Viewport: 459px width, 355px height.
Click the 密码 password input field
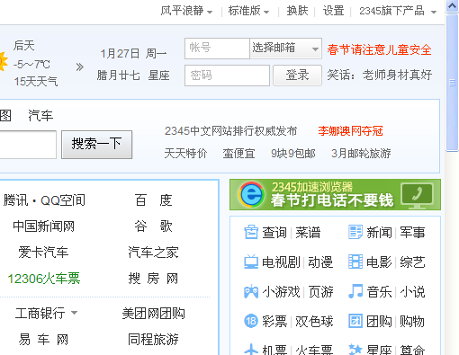coord(227,75)
